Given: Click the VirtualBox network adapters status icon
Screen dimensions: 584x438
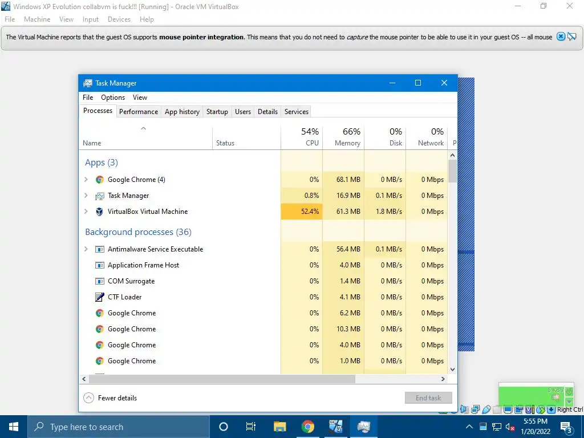Looking at the screenshot, I should point(475,409).
